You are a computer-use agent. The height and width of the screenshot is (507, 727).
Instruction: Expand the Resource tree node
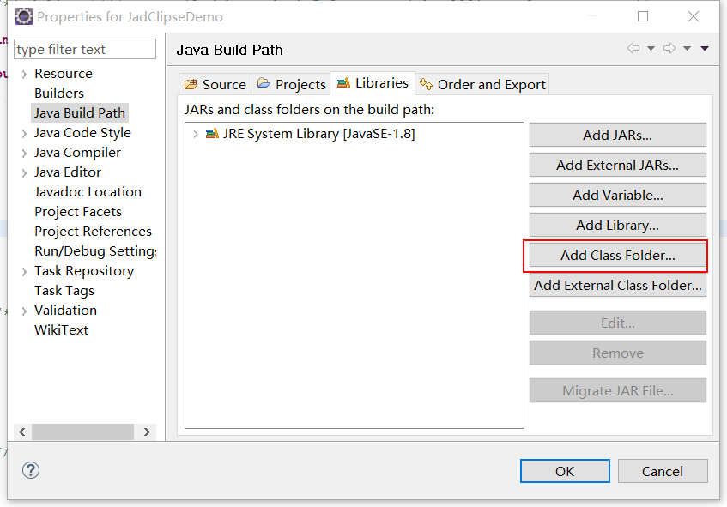(x=24, y=74)
